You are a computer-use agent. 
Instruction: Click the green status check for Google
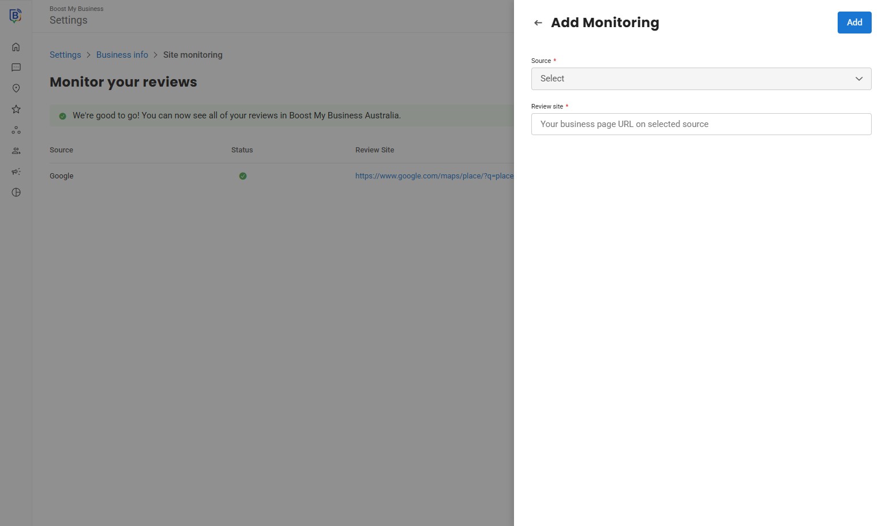[243, 176]
